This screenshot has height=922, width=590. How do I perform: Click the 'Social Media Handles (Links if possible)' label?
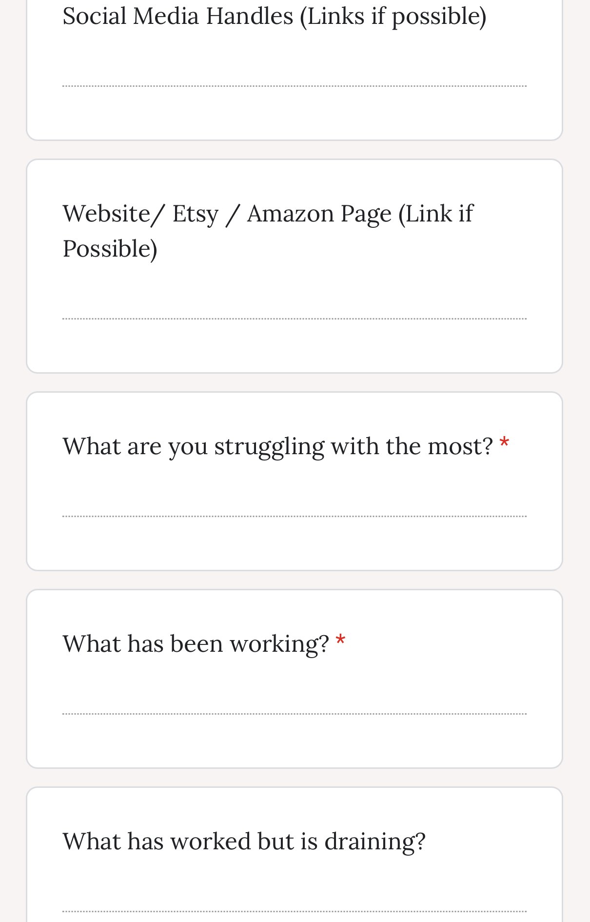[x=275, y=16]
